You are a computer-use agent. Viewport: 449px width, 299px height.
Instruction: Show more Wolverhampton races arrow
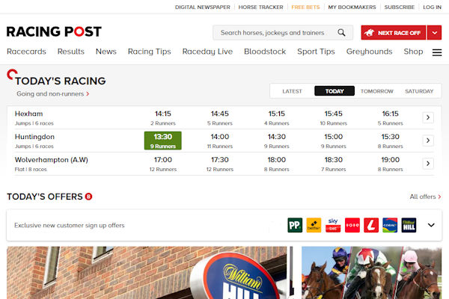[x=428, y=164]
